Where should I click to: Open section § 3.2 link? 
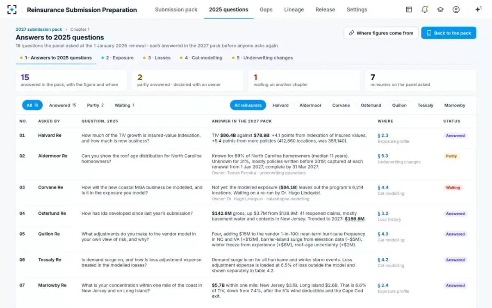click(383, 214)
